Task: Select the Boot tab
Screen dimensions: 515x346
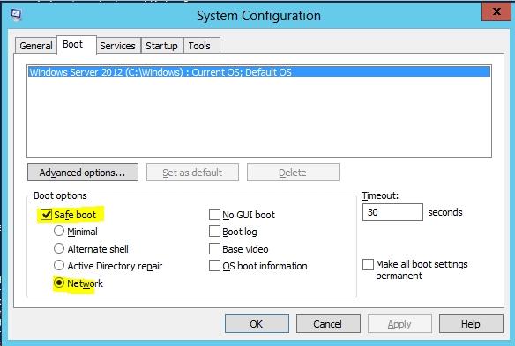Action: pos(77,45)
